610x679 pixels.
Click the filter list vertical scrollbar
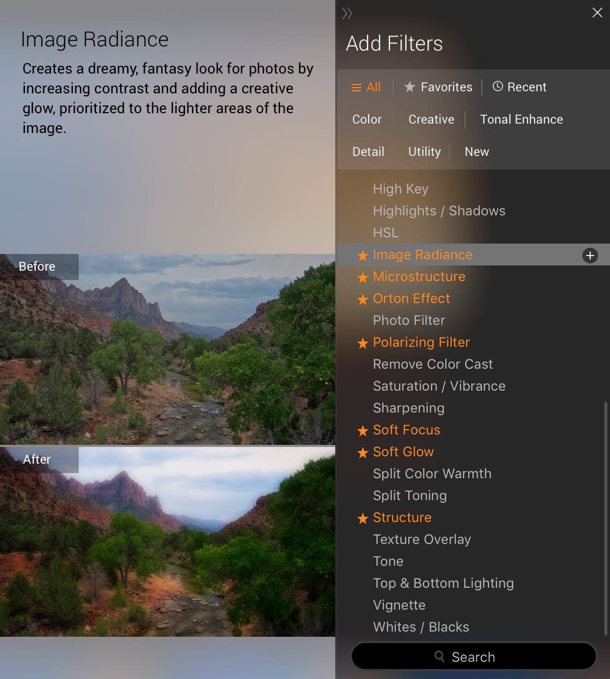pyautogui.click(x=605, y=516)
